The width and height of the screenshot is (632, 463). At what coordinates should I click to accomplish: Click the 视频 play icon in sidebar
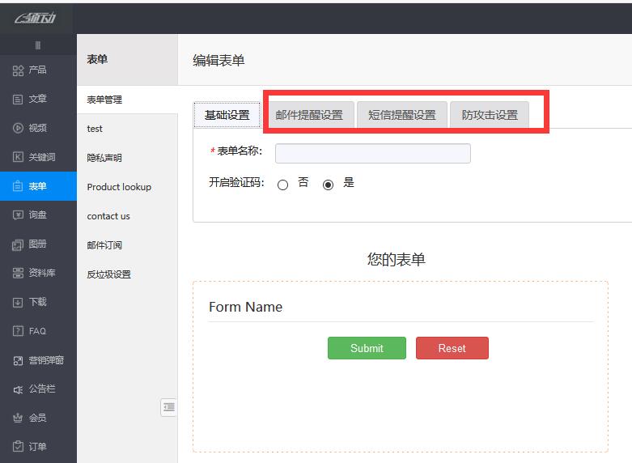coord(18,128)
